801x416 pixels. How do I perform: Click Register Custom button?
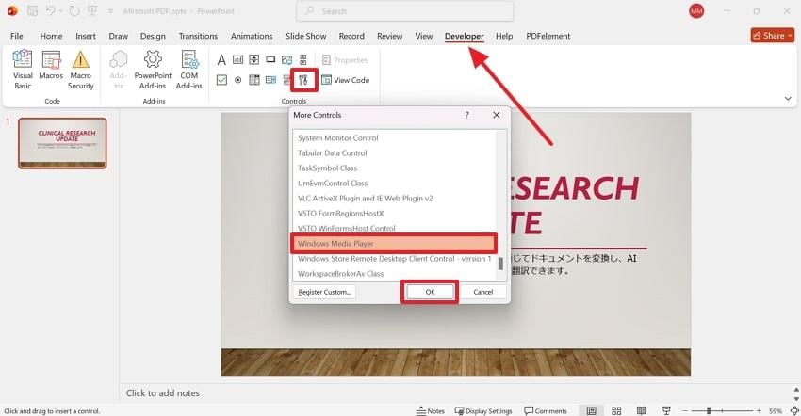[324, 292]
